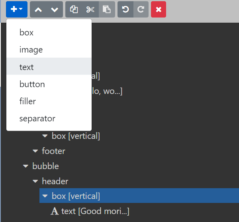Collapse the footer tree node

click(x=35, y=151)
